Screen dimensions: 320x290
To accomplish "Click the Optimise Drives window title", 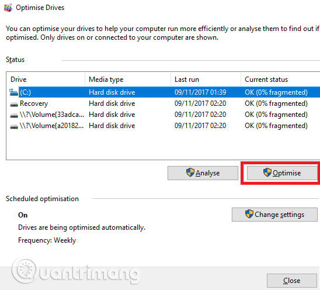I will [40, 8].
